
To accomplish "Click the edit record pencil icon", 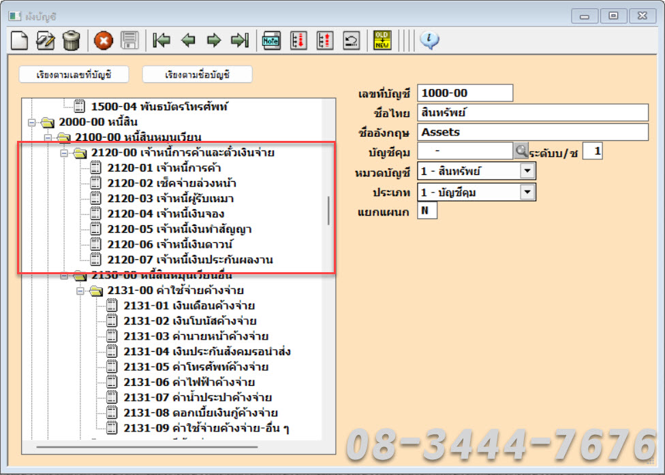I will tap(46, 41).
